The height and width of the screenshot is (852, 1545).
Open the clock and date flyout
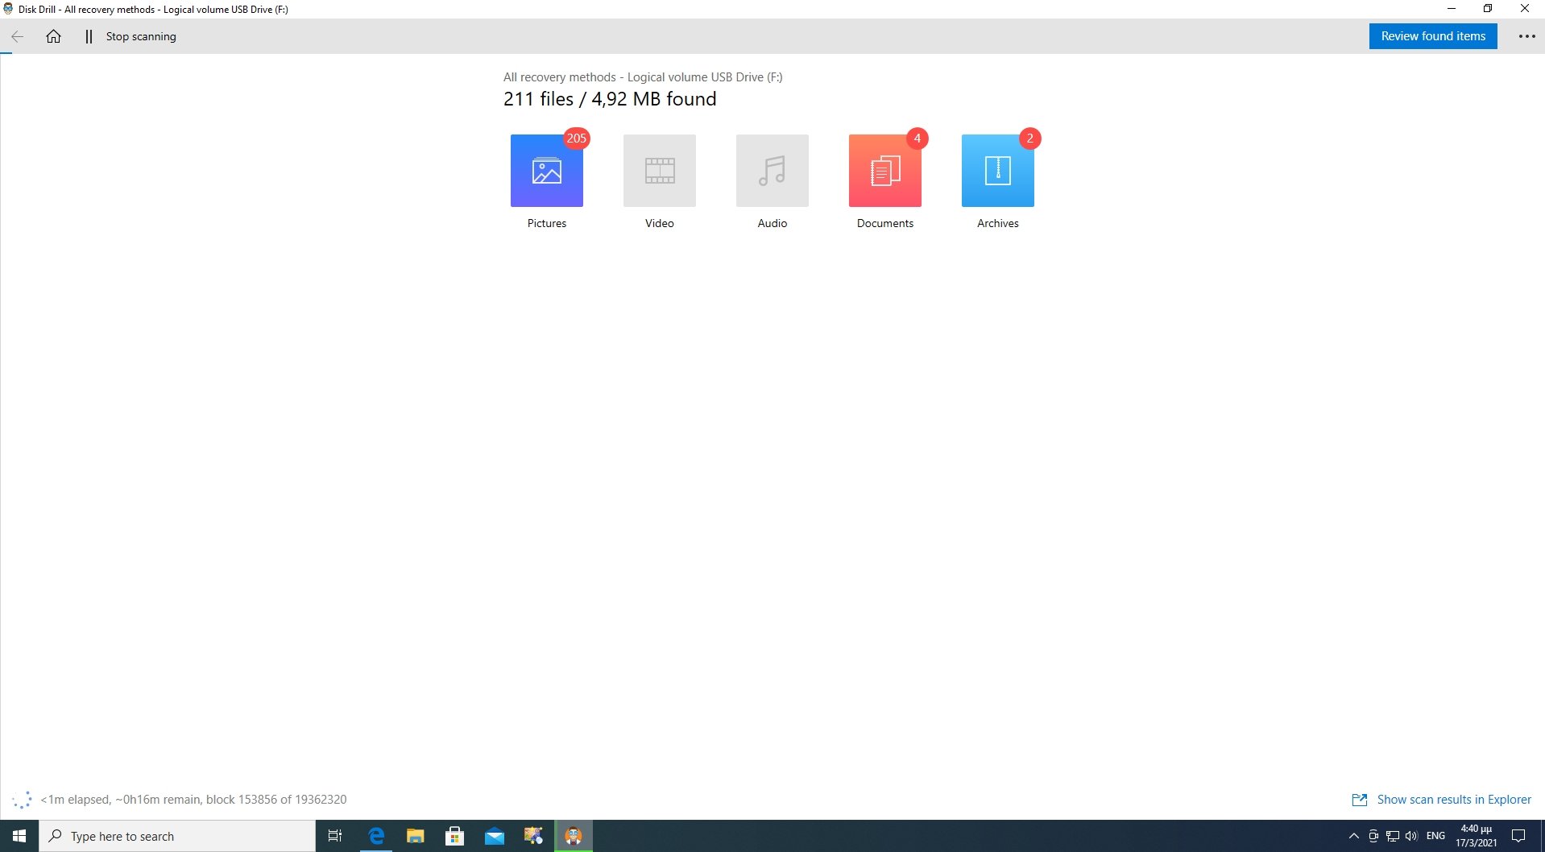1476,836
